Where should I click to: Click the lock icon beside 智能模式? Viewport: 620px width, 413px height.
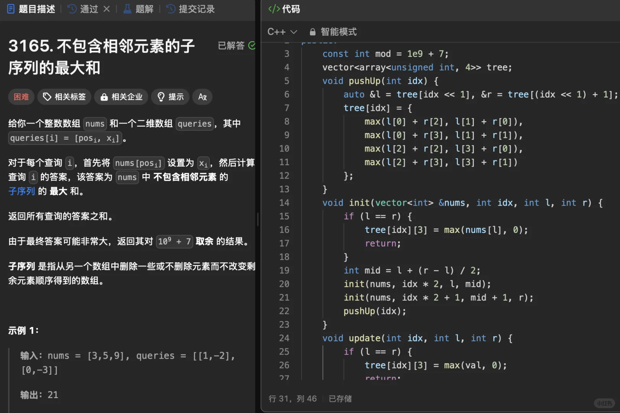[312, 32]
